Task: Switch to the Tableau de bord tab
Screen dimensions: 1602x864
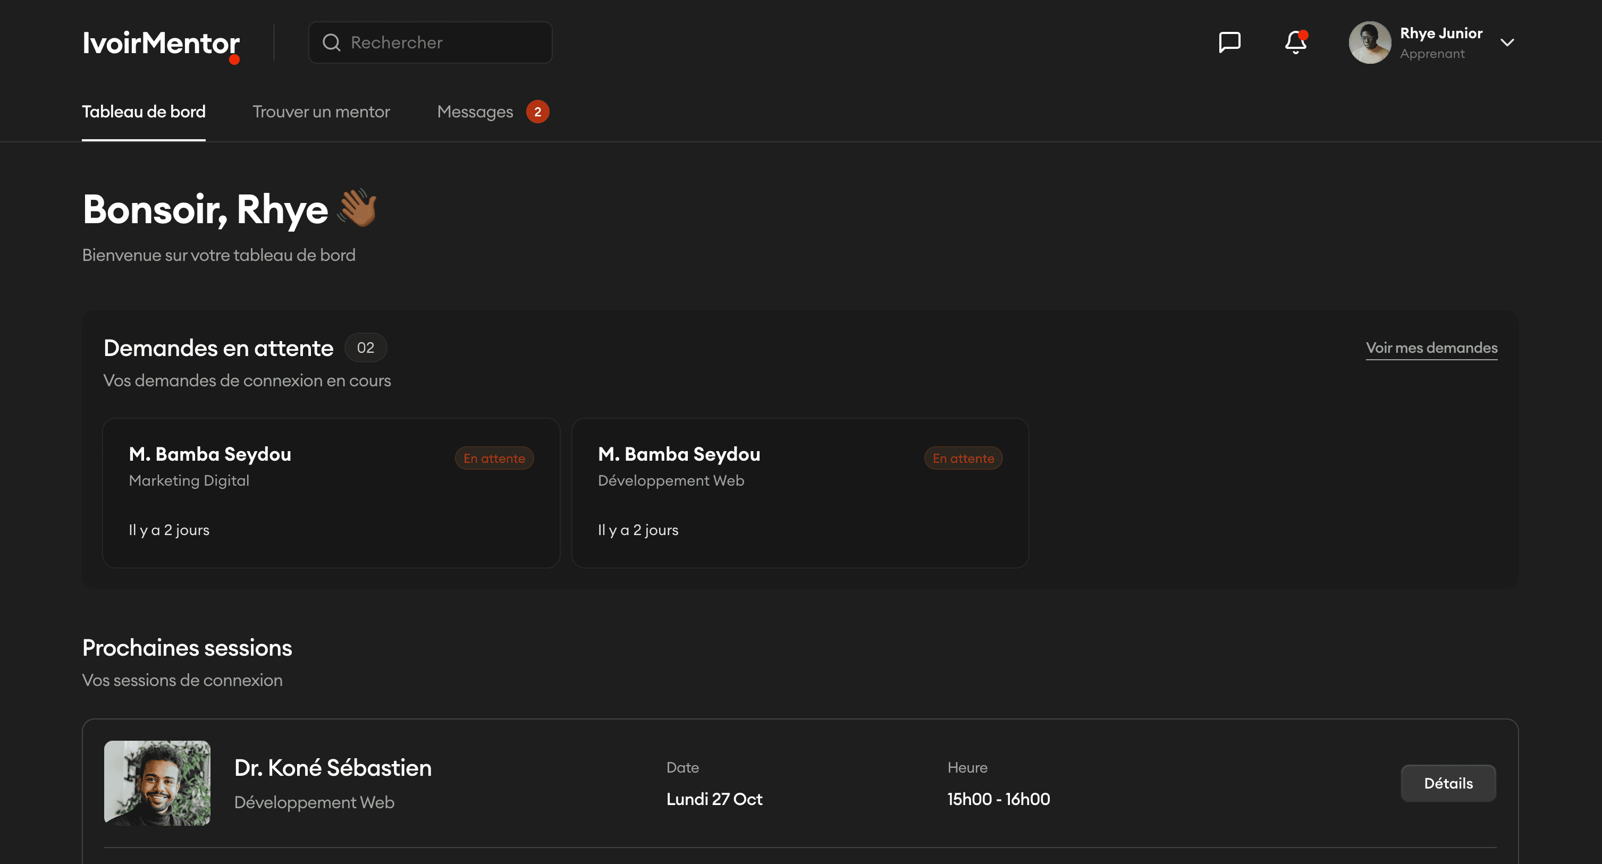Action: (144, 112)
